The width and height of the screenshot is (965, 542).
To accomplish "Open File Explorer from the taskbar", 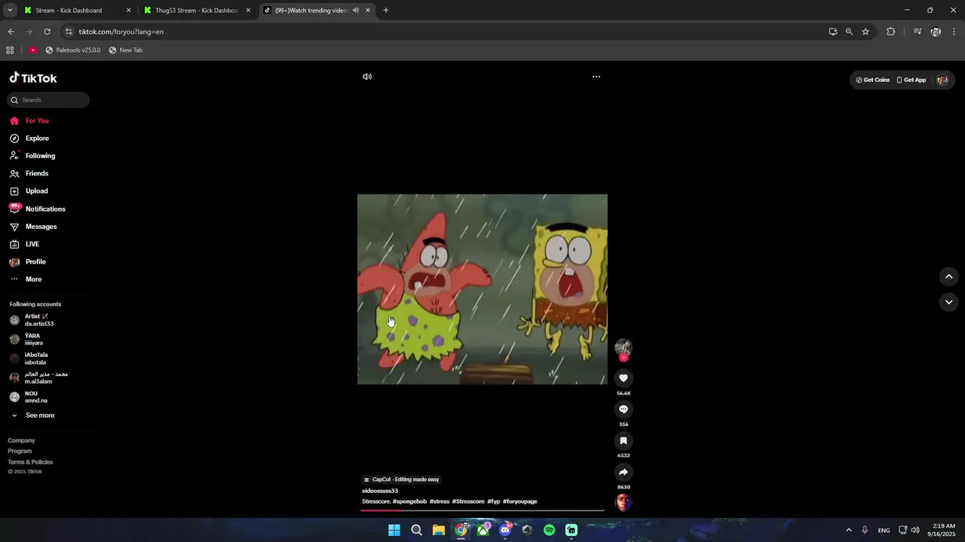I will [439, 530].
